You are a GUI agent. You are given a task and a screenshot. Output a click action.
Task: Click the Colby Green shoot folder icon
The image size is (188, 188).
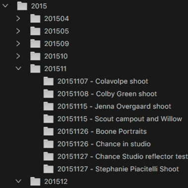point(49,94)
